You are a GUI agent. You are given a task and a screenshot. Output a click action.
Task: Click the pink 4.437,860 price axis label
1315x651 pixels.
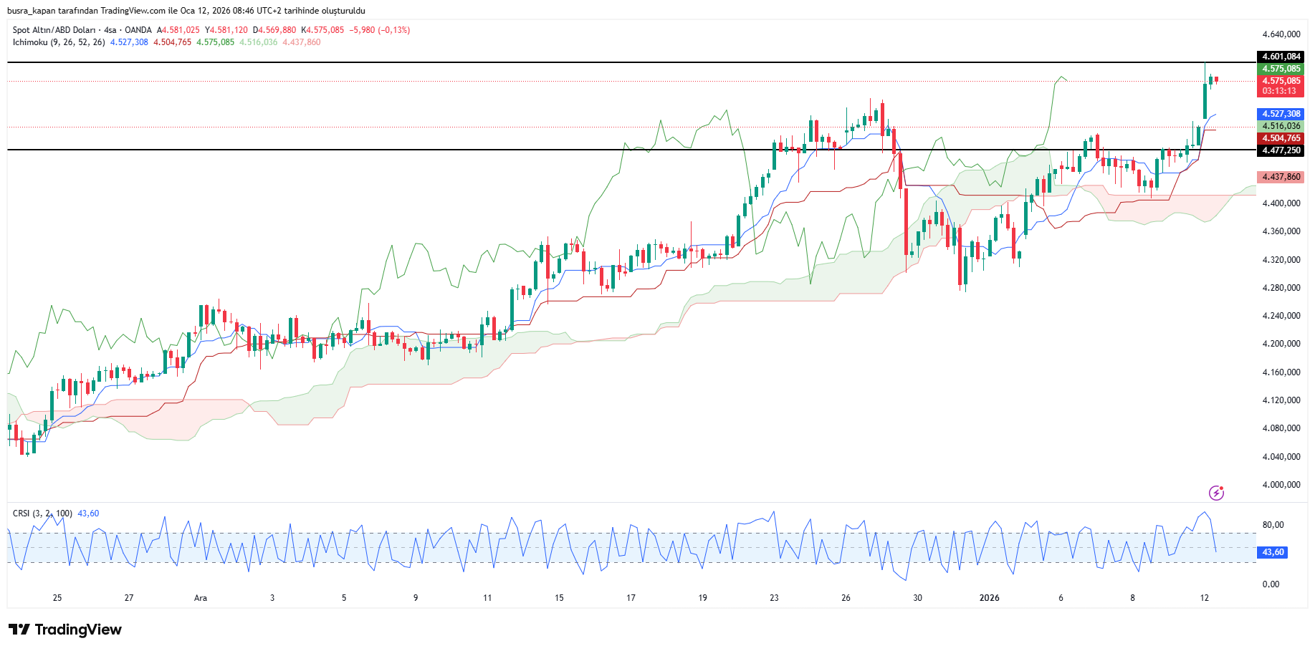pos(1281,177)
